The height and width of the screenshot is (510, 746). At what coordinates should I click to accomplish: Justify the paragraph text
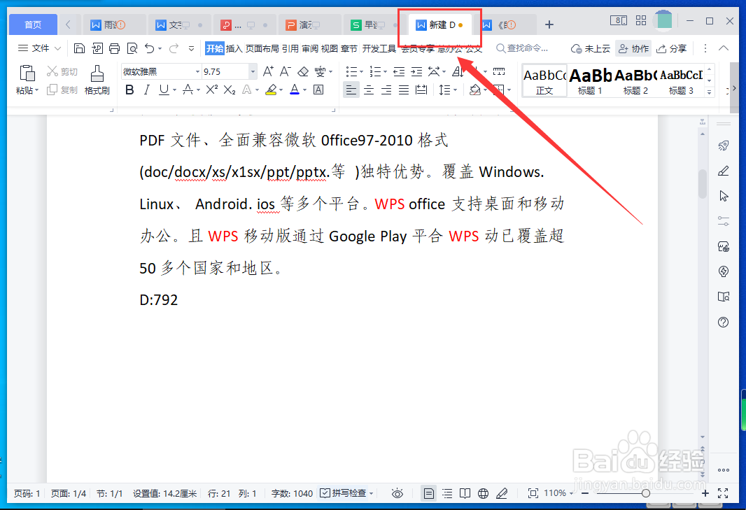coord(404,90)
